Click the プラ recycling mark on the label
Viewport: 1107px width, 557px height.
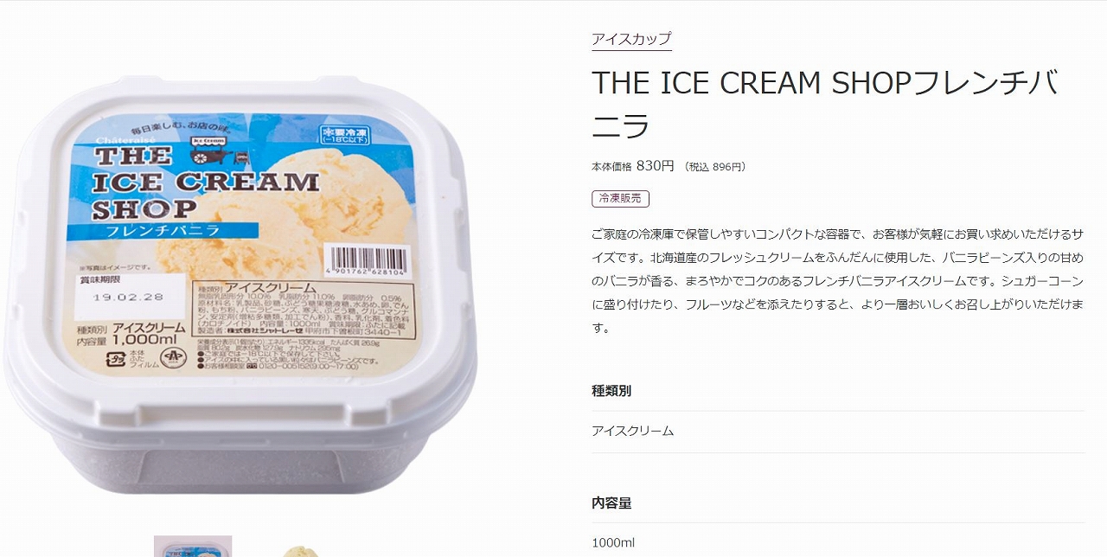112,359
